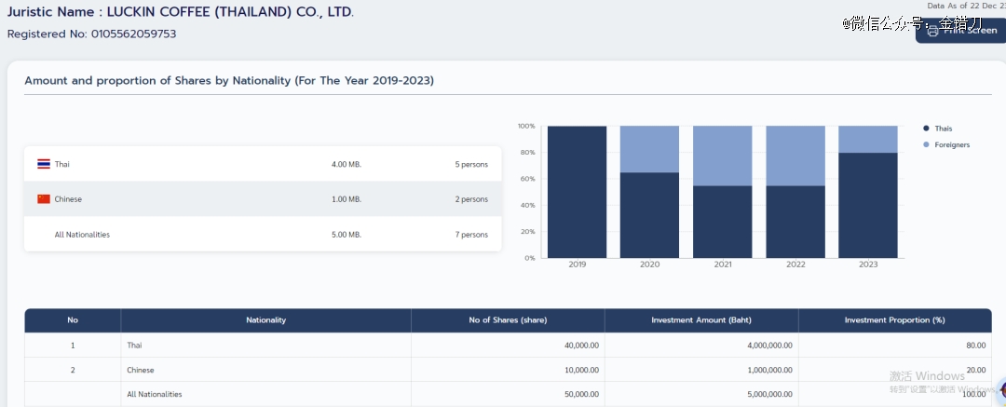The width and height of the screenshot is (1006, 407).
Task: Select the Chinese row in summary card
Action: (263, 199)
